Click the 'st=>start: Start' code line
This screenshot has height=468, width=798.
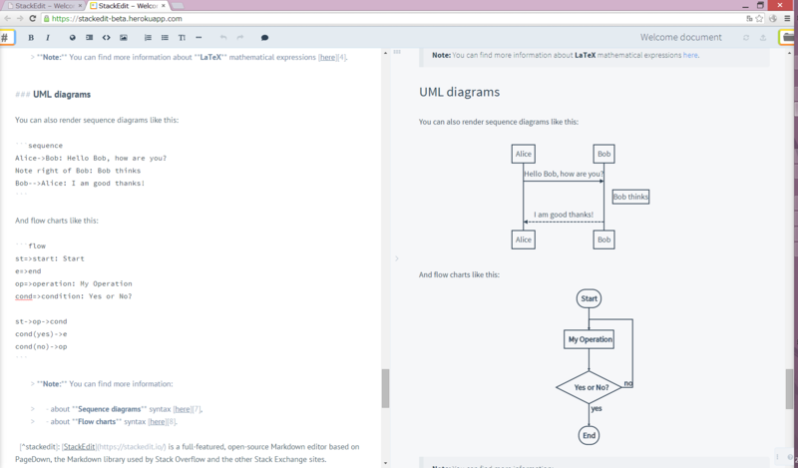coord(50,258)
